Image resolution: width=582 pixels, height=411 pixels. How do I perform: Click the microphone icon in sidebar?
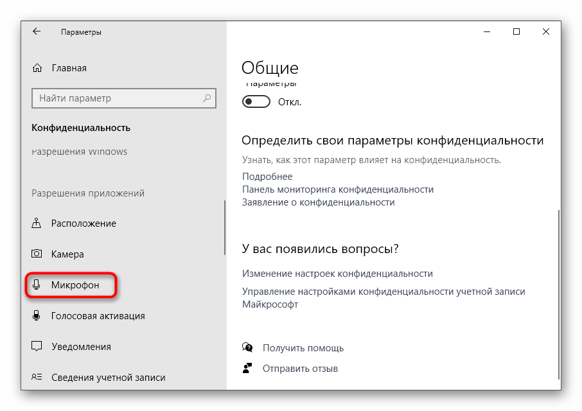click(37, 284)
